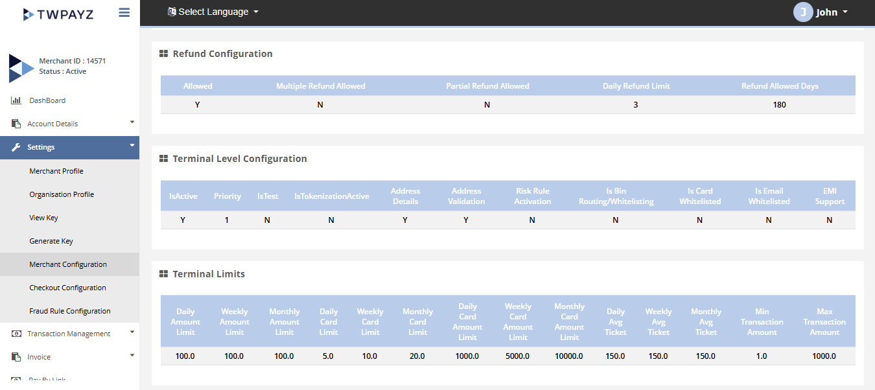Click the TWPAYZ logo
Screen dimensions: 875x390
point(58,14)
